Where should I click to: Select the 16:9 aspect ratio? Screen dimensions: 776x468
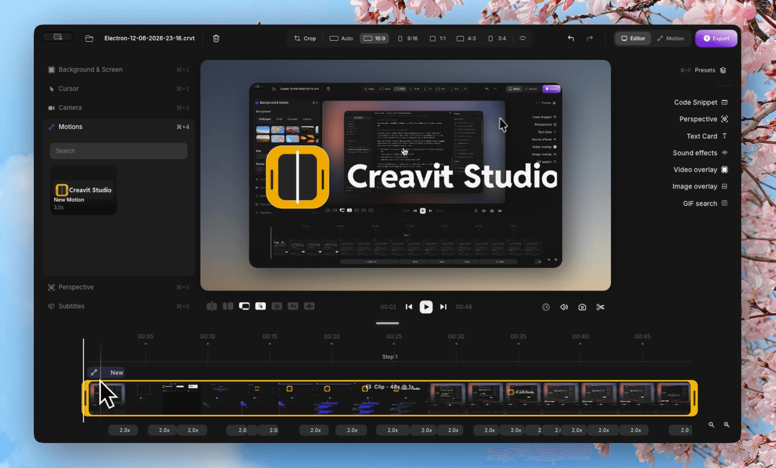(374, 38)
